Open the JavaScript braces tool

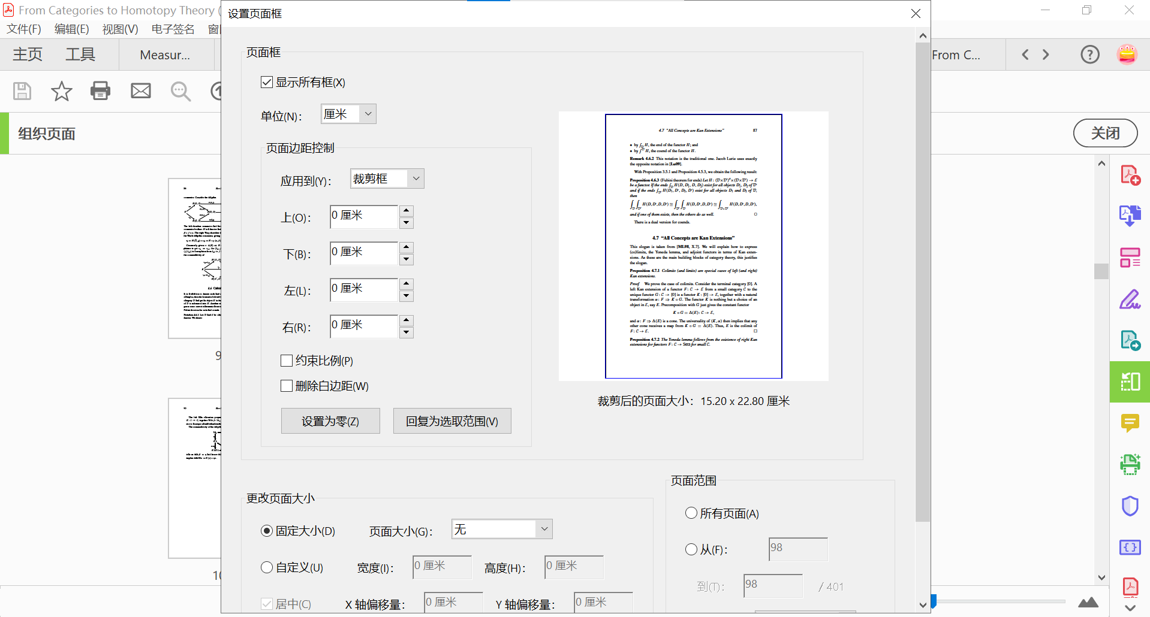coord(1130,547)
